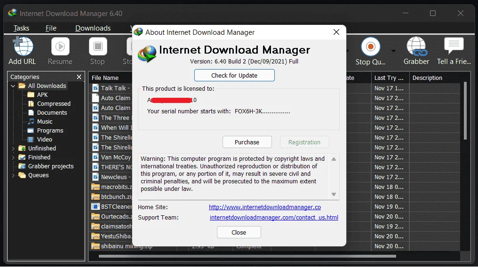
Task: Click the Purchase button
Action: point(247,142)
